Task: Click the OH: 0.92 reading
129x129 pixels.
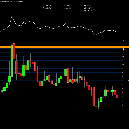Action: (x=88, y=8)
